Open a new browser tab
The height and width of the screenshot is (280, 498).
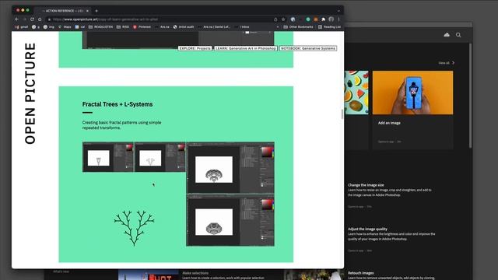click(x=96, y=11)
